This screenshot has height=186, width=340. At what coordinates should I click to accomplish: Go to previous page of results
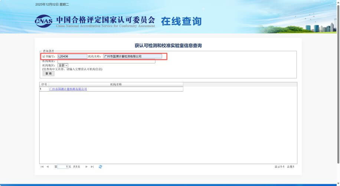point(48,167)
